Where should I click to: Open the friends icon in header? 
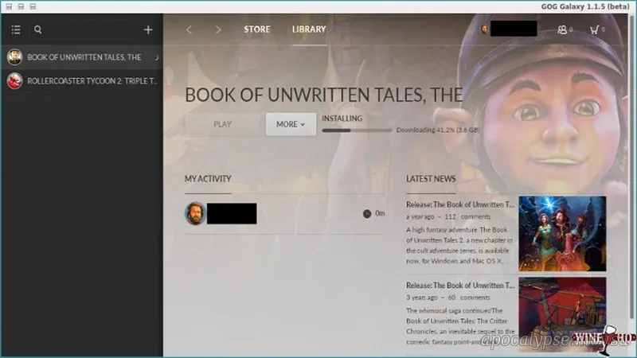click(564, 29)
